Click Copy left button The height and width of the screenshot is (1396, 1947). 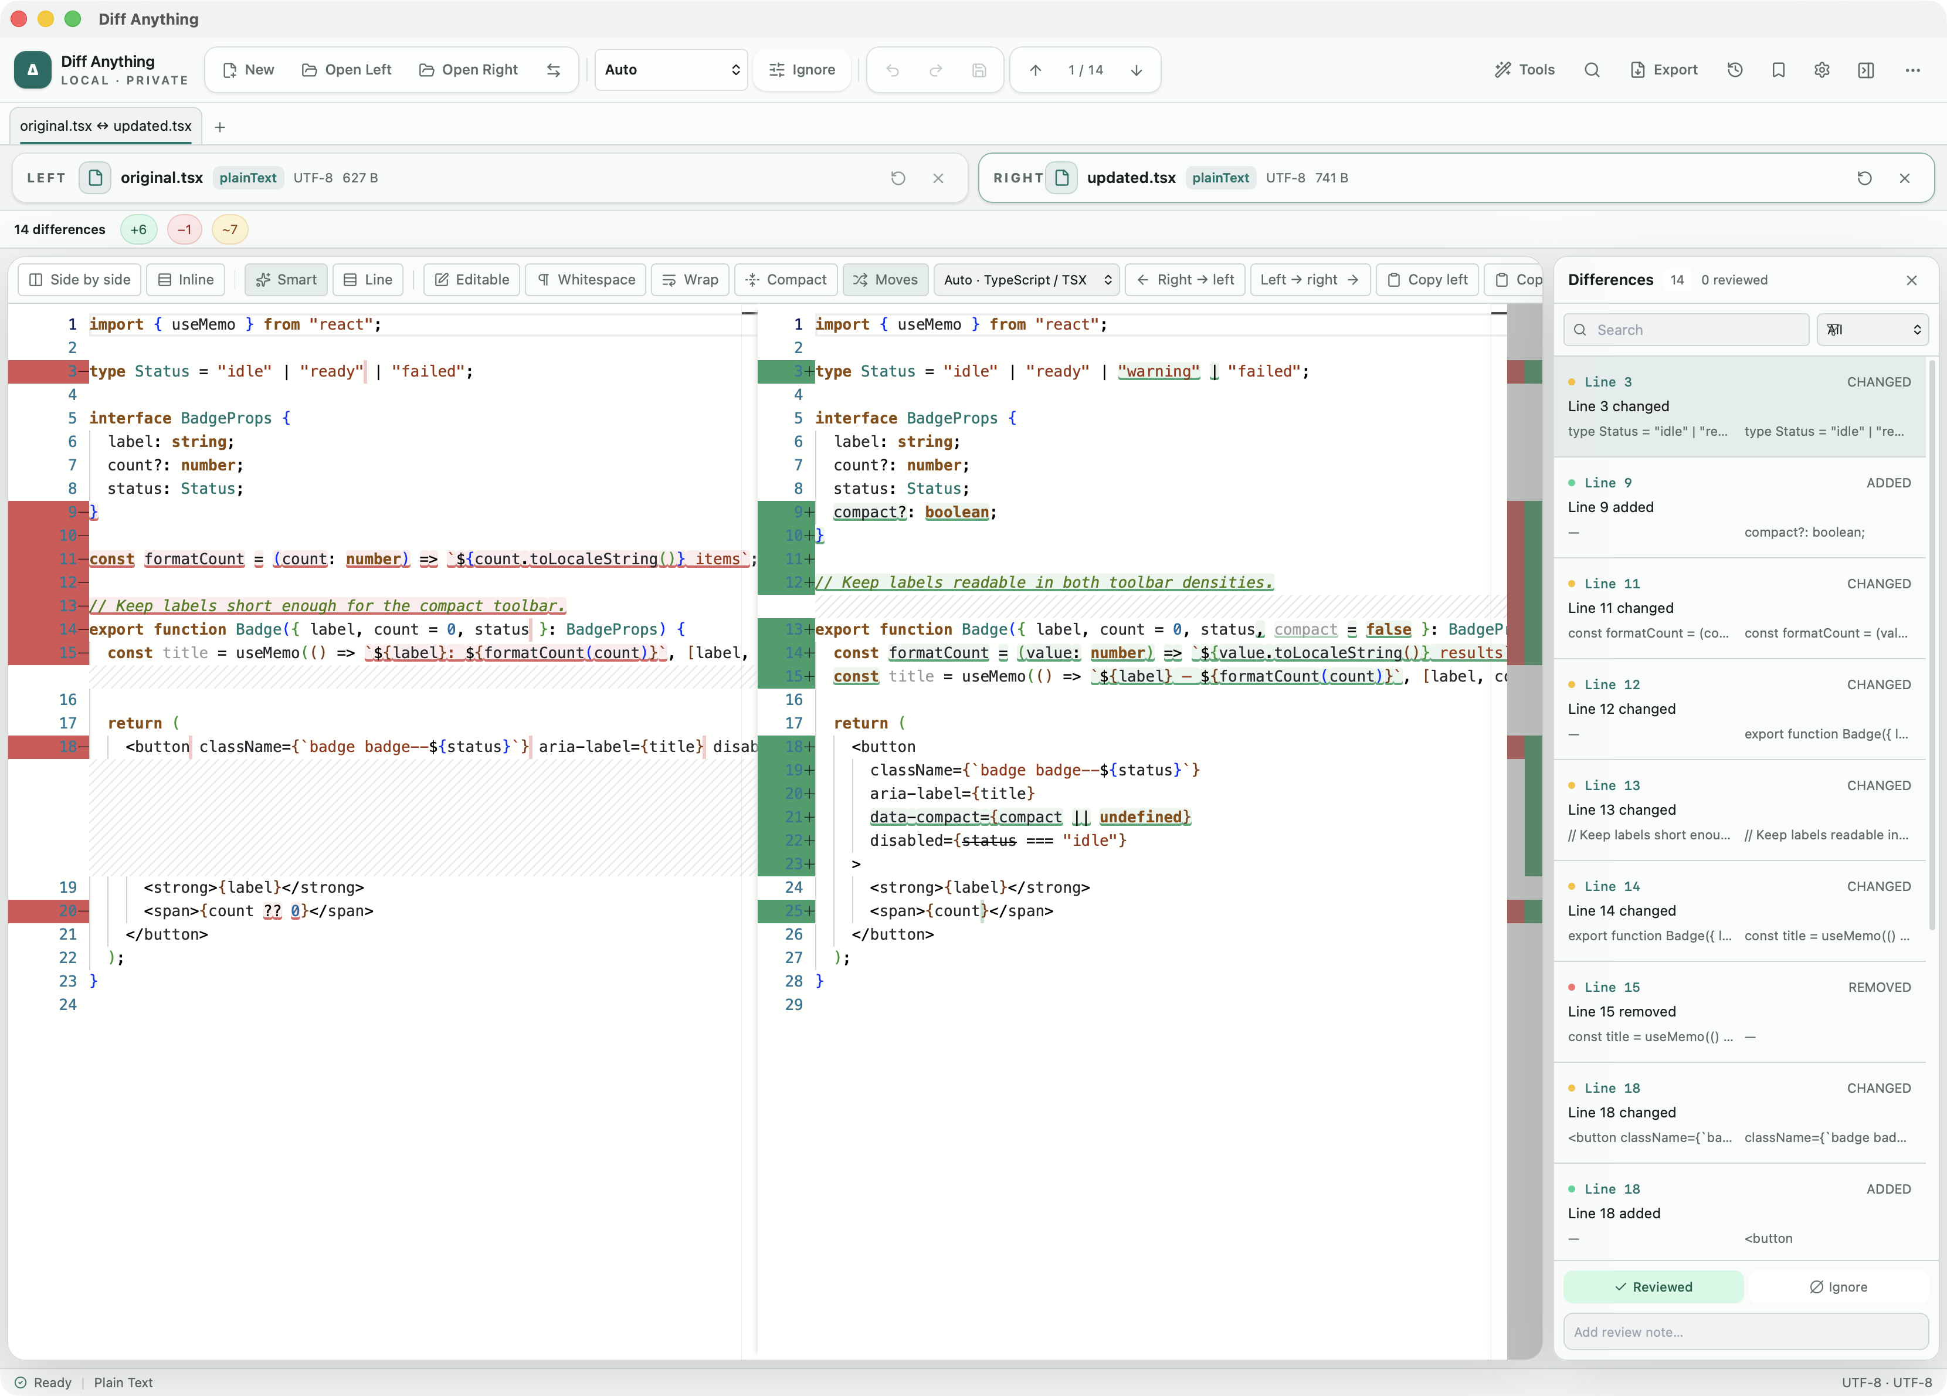[x=1427, y=280]
